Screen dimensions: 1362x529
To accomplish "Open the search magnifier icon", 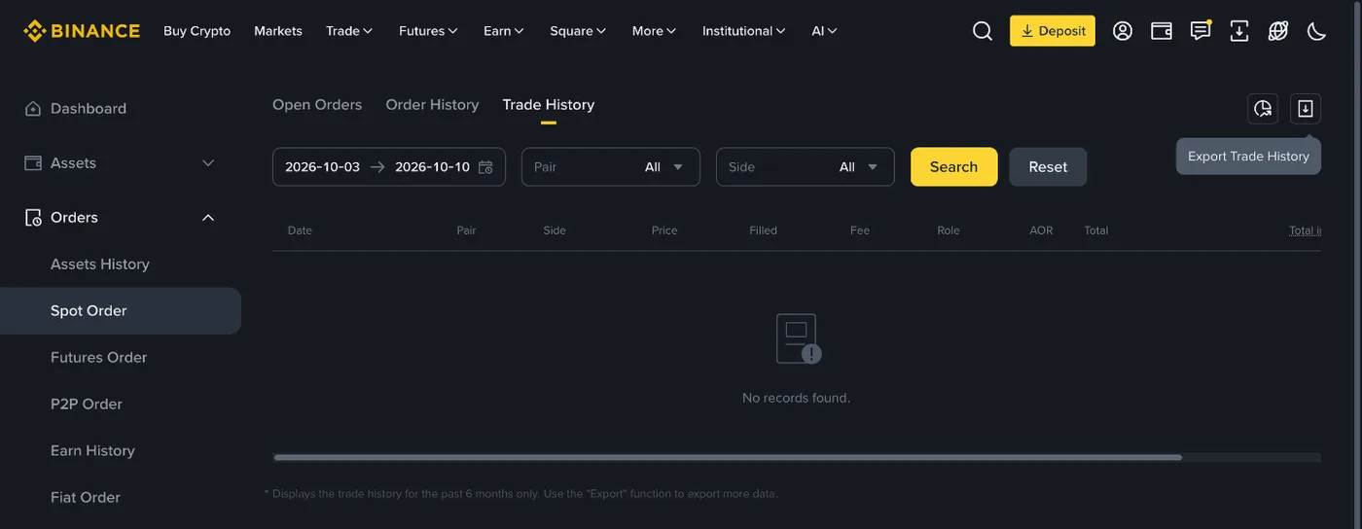I will tap(983, 31).
